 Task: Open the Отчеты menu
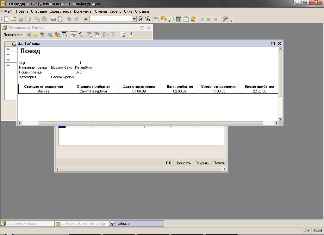101,11
